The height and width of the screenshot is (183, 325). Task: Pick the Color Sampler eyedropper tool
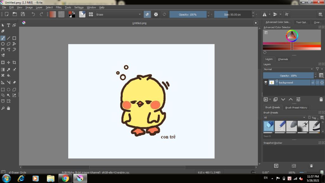[9, 70]
